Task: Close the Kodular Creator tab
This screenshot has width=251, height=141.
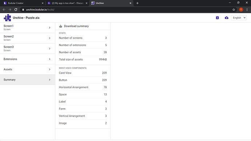Action: pyautogui.click(x=43, y=3)
